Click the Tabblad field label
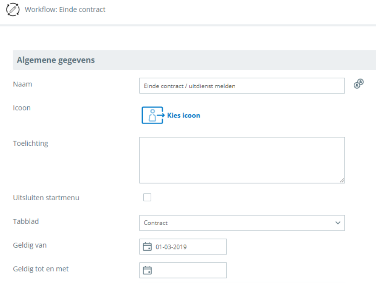The width and height of the screenshot is (376, 283). point(26,221)
